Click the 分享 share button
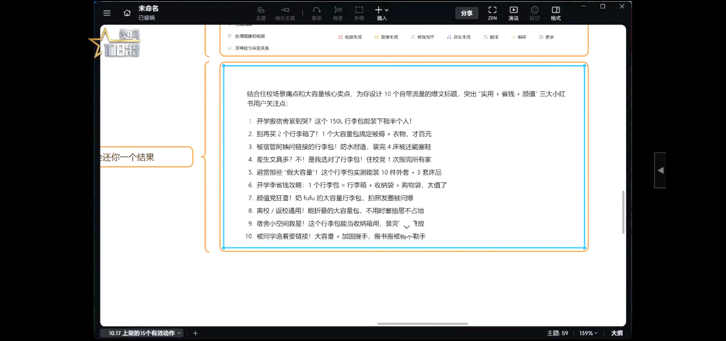This screenshot has height=341, width=726. 466,13
